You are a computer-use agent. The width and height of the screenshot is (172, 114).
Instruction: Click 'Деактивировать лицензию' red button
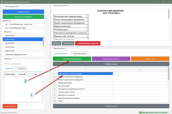[x=88, y=43]
